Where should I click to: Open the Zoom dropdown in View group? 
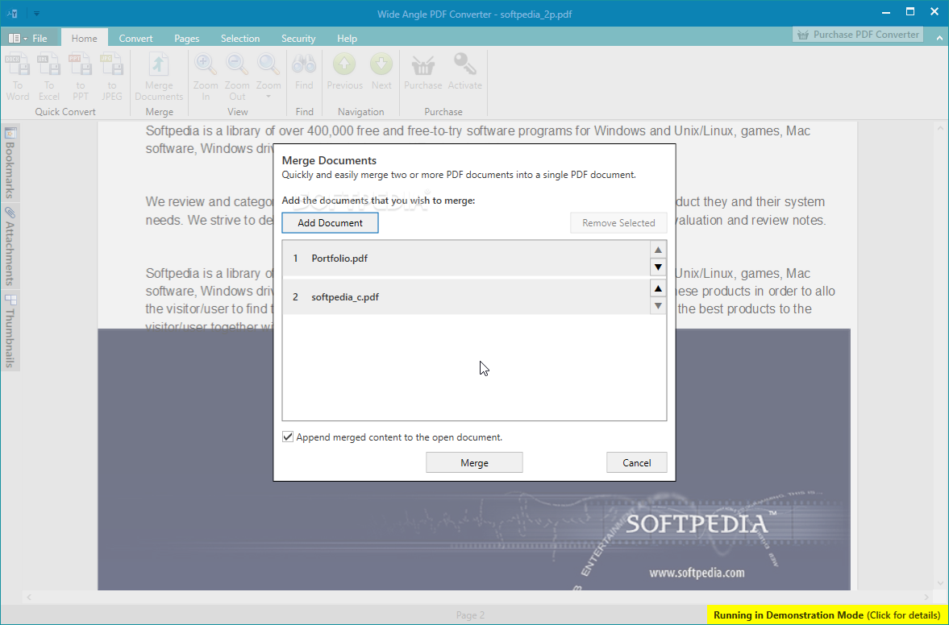tap(268, 77)
